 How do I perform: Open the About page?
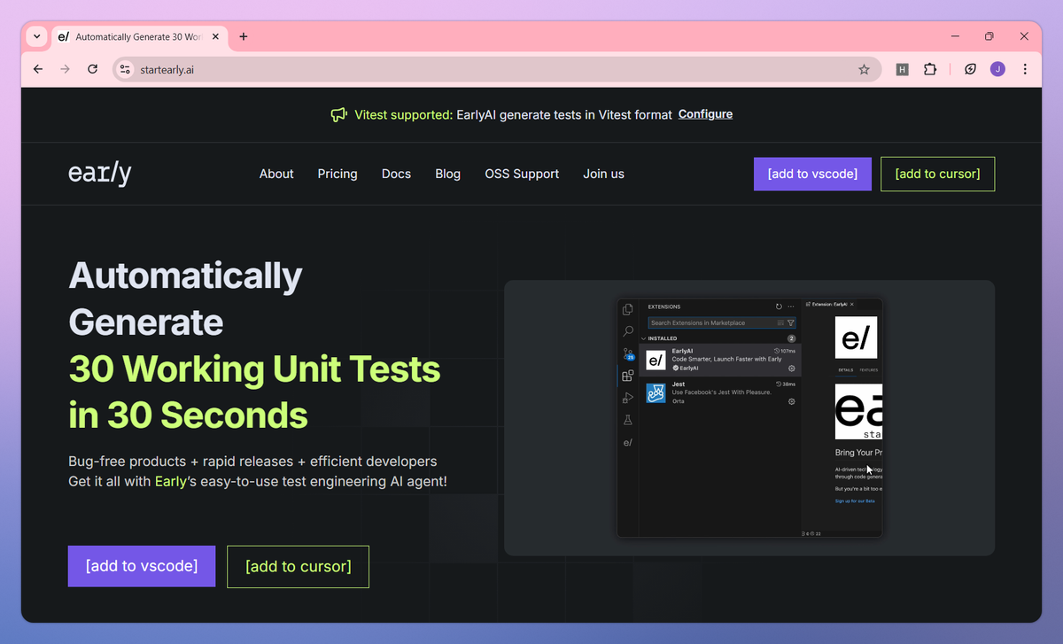click(276, 174)
